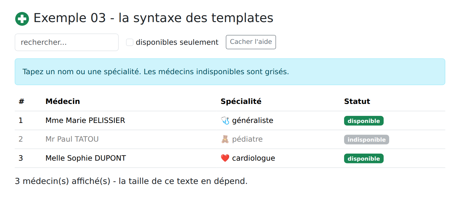This screenshot has width=460, height=206.
Task: Click the red heart icon beside cardiologue
Action: point(225,158)
